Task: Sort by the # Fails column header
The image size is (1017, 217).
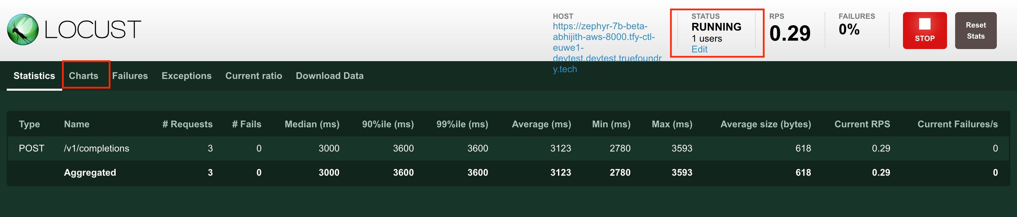Action: (247, 124)
